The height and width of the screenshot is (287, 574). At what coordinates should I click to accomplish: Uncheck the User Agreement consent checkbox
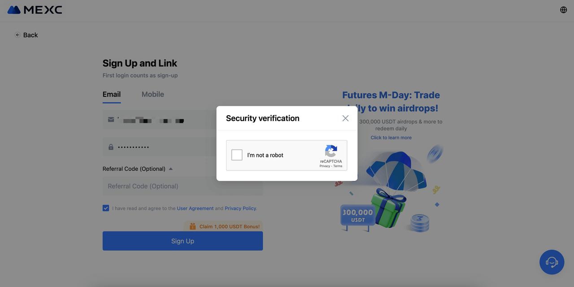(106, 208)
